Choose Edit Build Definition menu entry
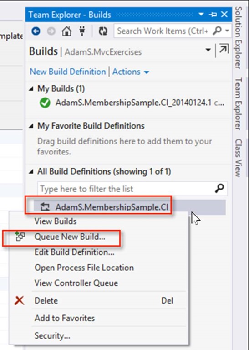The height and width of the screenshot is (350, 249). click(x=74, y=252)
